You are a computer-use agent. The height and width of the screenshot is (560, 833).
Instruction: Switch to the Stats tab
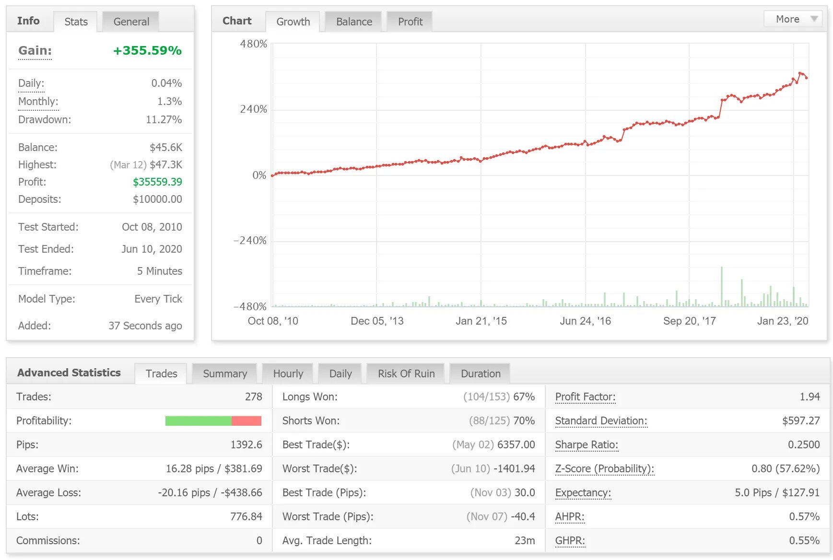click(76, 22)
